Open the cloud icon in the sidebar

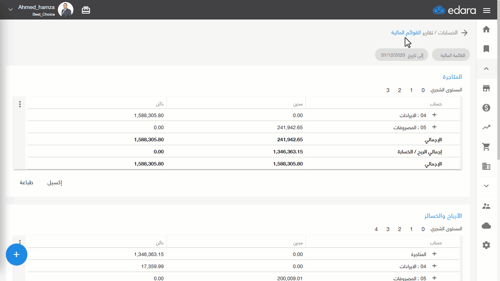(x=486, y=226)
